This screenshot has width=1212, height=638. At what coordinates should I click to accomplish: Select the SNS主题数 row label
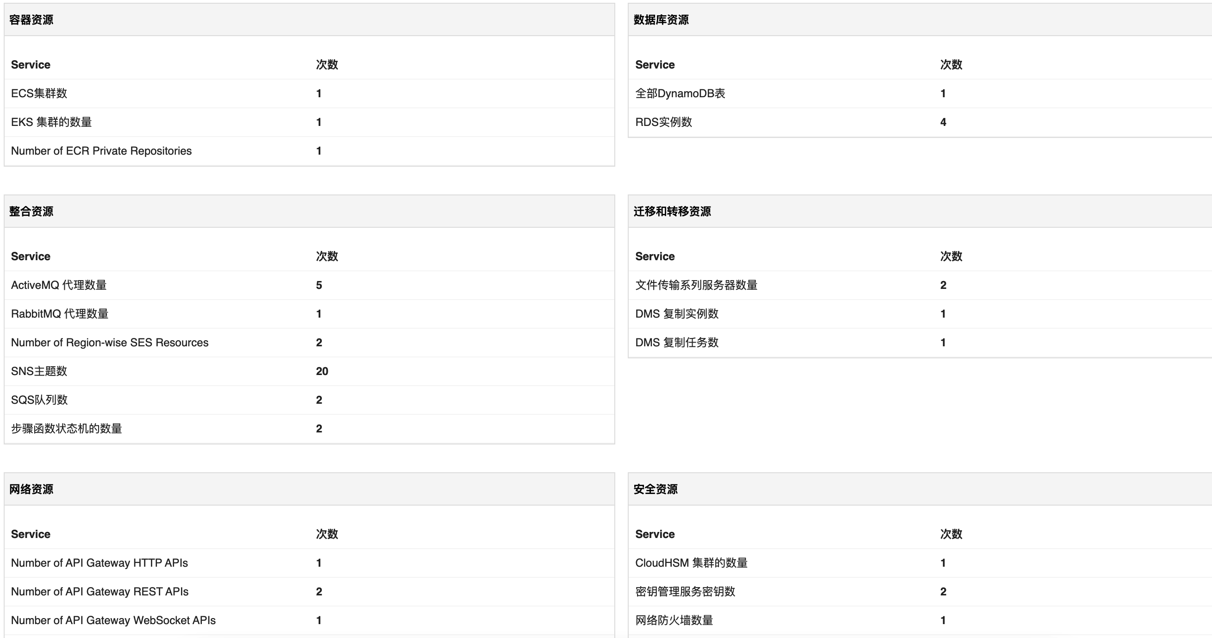pyautogui.click(x=39, y=371)
